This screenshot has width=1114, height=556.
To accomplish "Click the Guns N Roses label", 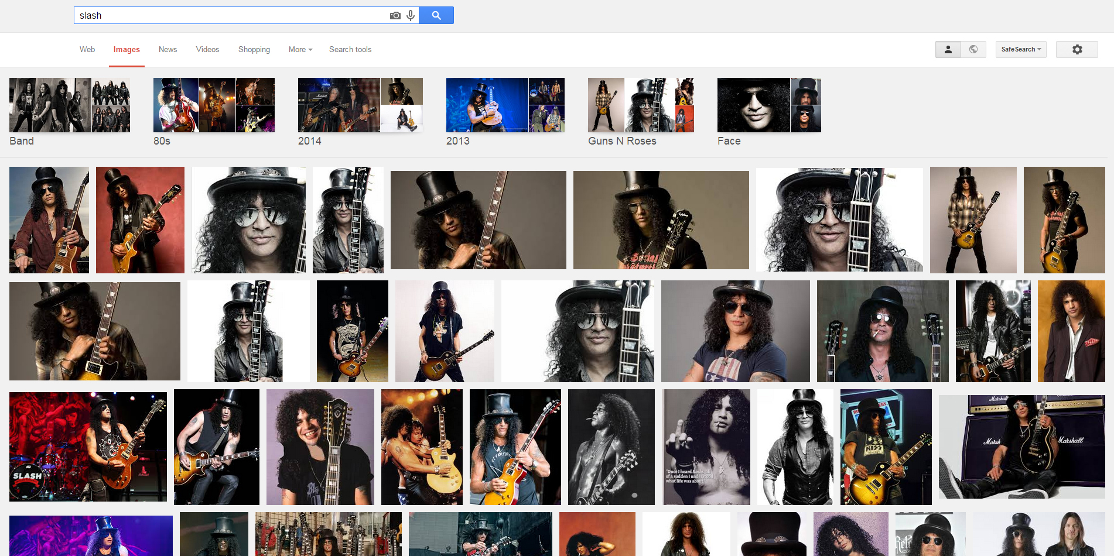I will pos(622,141).
